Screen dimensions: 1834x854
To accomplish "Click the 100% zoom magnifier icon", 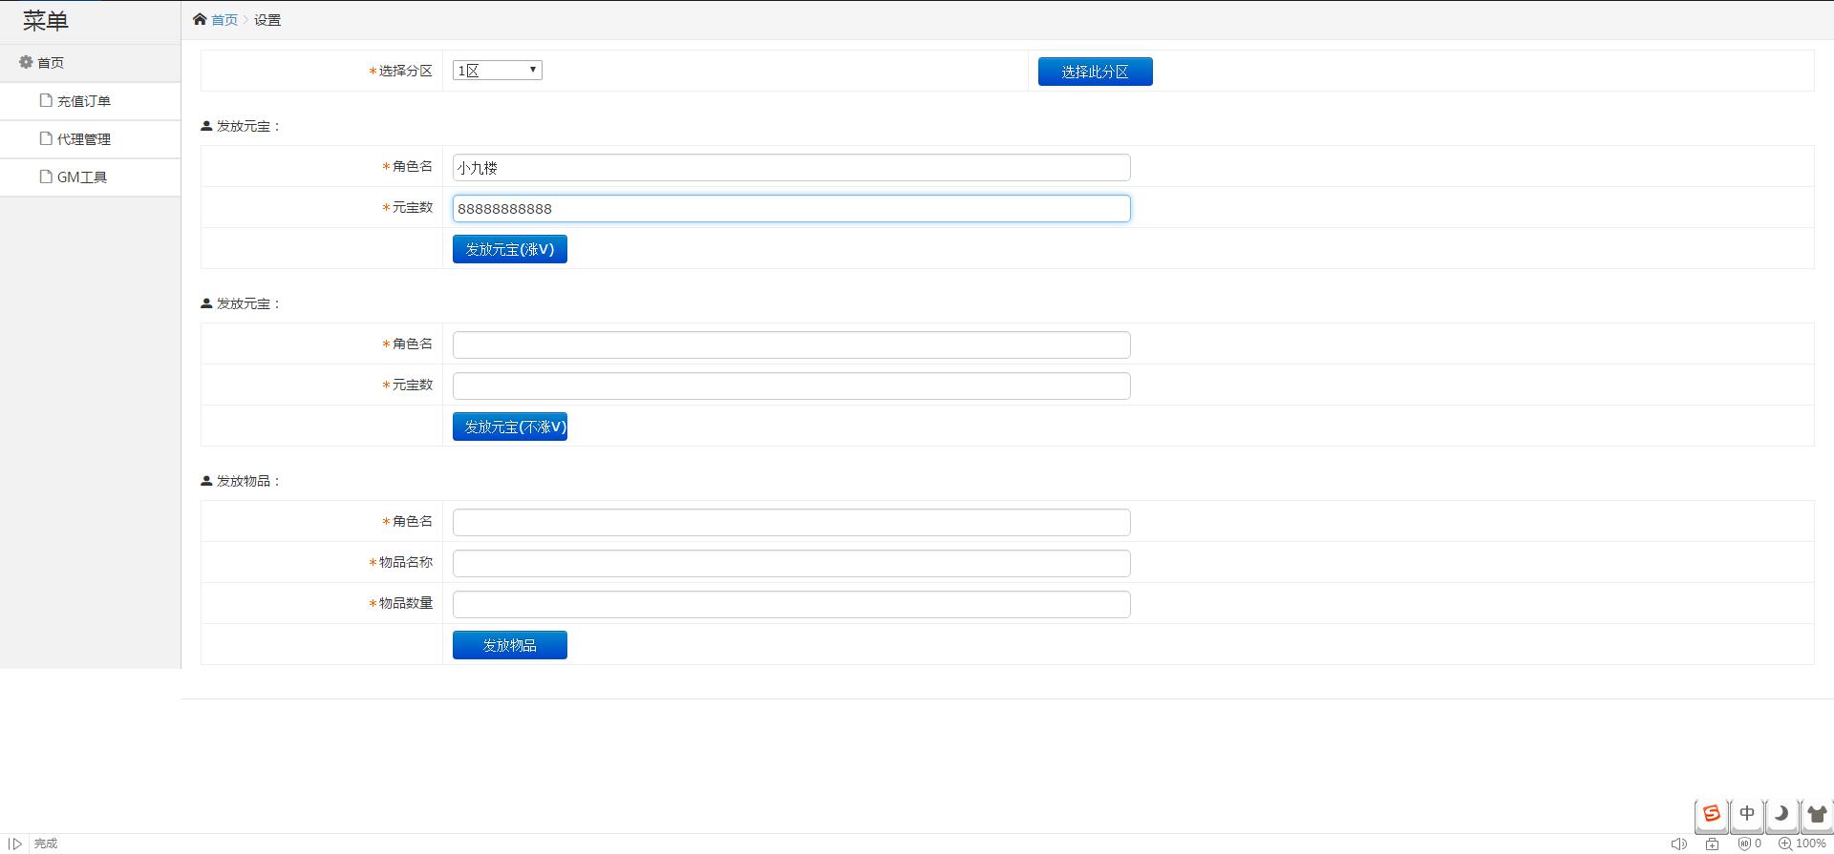I will tap(1784, 844).
